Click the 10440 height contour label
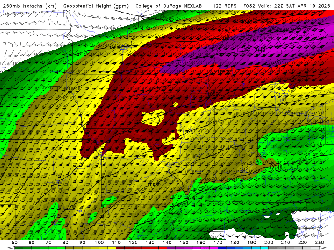The width and height of the screenshot is (334, 250). coord(258,50)
